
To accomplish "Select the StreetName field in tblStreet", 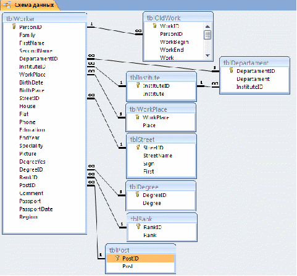I will [x=157, y=156].
